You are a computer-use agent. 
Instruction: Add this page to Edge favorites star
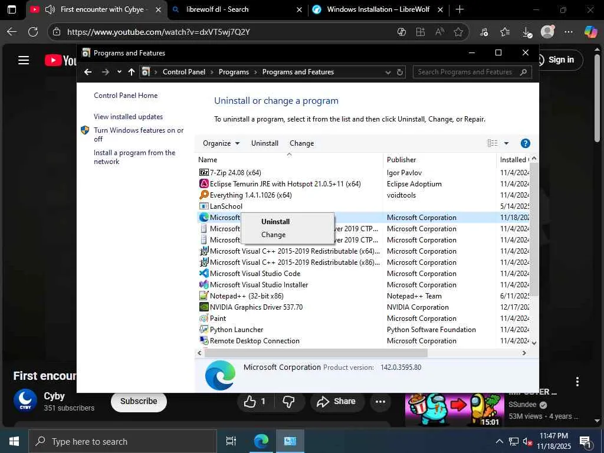(458, 32)
